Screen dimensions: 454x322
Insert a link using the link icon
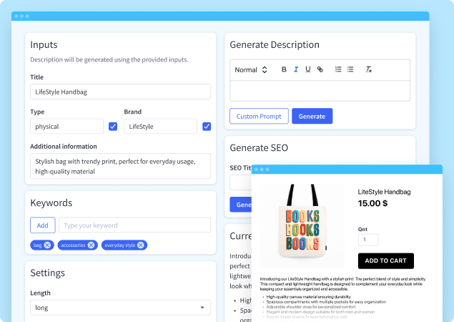tap(320, 69)
